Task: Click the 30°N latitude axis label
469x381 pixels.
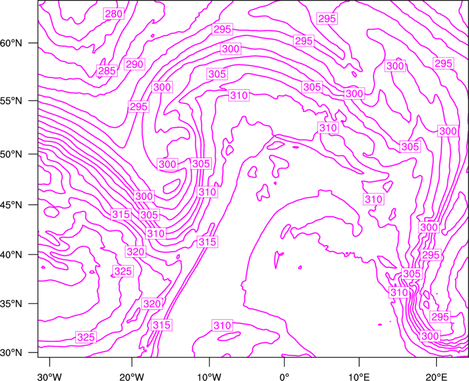Action: (x=11, y=353)
